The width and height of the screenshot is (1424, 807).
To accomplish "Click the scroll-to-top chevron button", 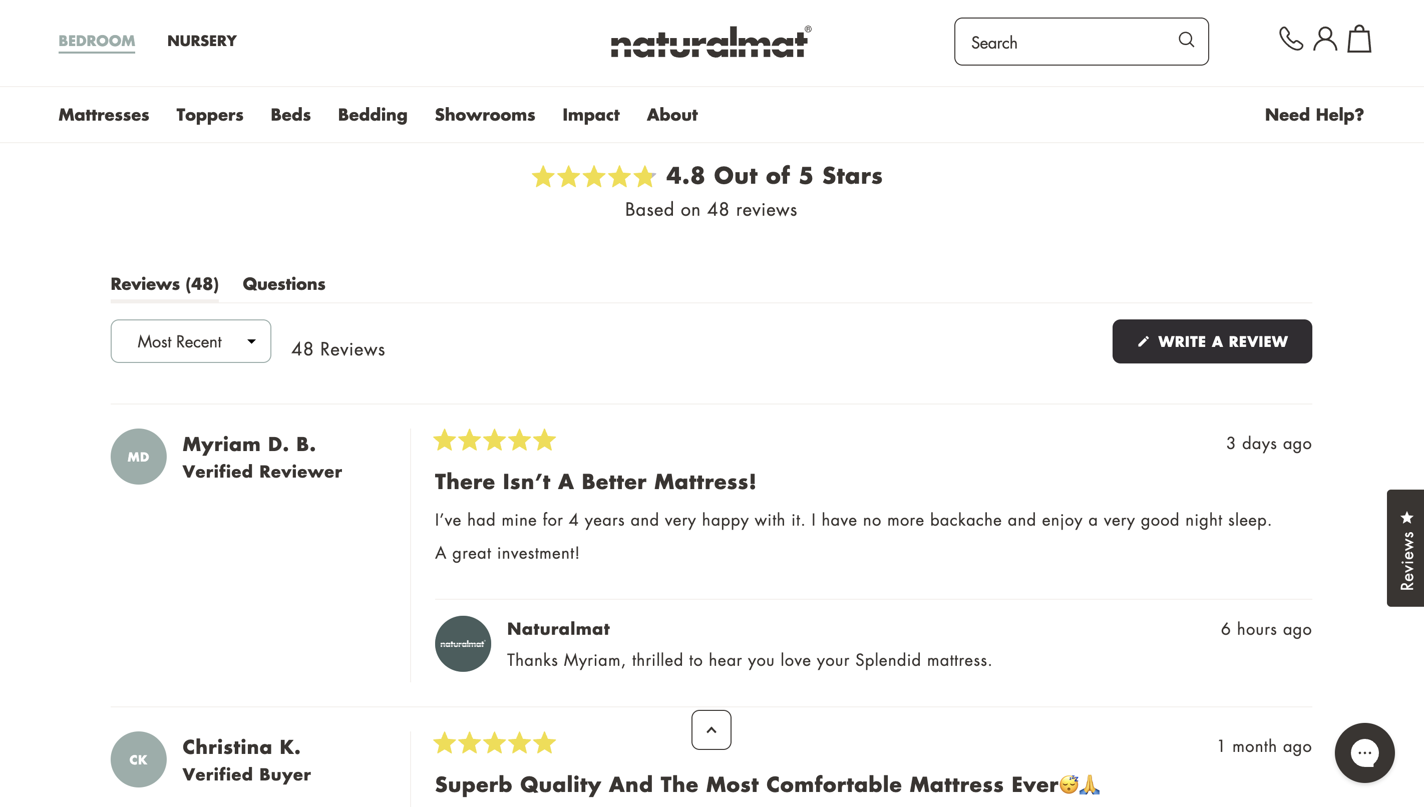I will [x=711, y=730].
